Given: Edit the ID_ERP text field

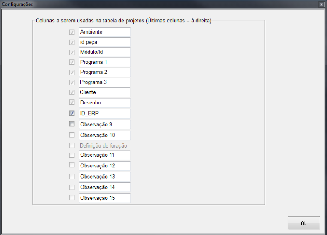Looking at the screenshot, I should click(x=105, y=114).
